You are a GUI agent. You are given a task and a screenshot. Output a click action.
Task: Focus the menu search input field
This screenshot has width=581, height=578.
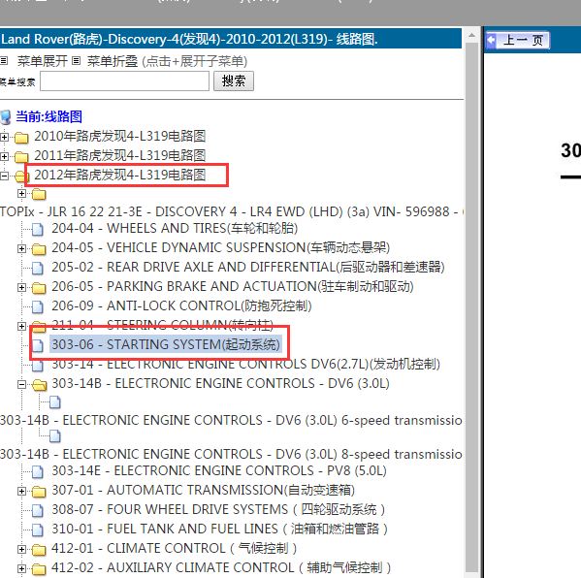pyautogui.click(x=124, y=81)
